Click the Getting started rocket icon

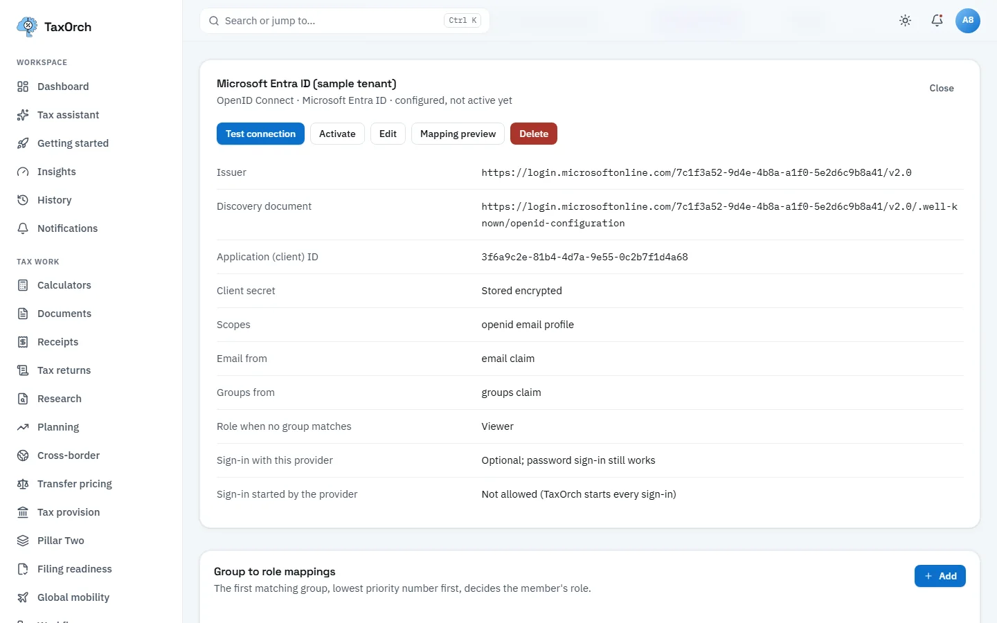click(x=23, y=143)
